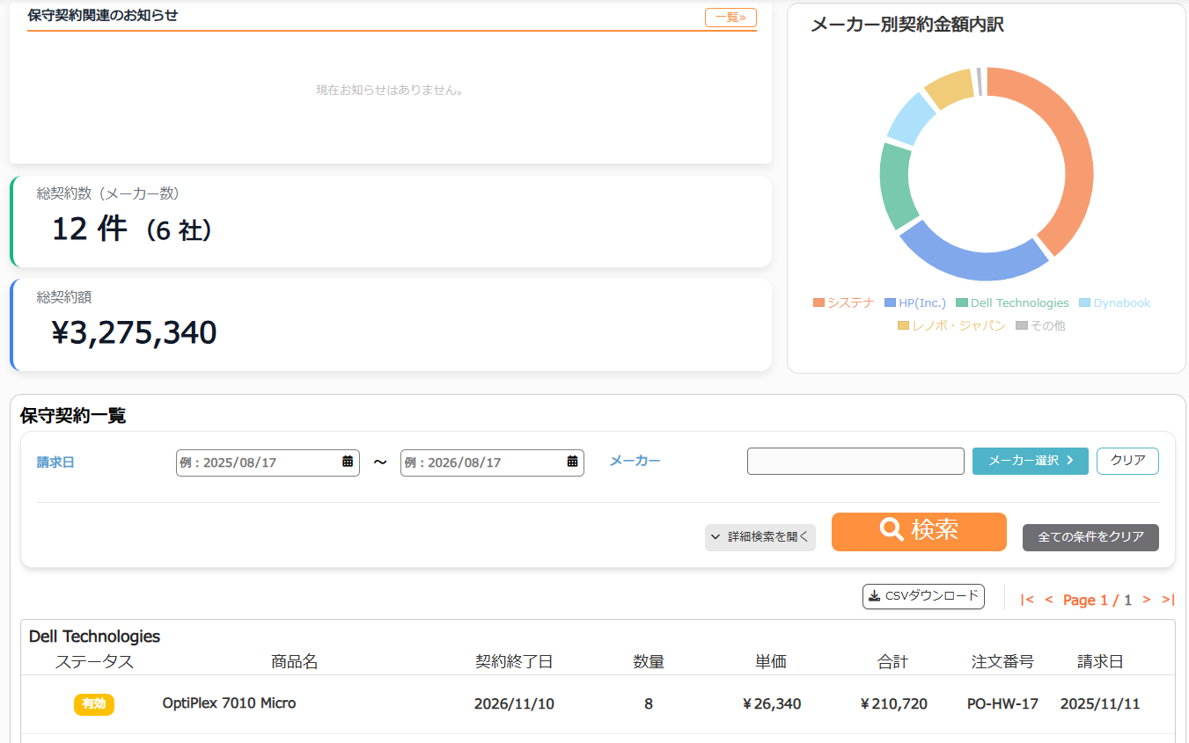The width and height of the screenshot is (1189, 743).
Task: Go to previous page of results
Action: point(1049,600)
